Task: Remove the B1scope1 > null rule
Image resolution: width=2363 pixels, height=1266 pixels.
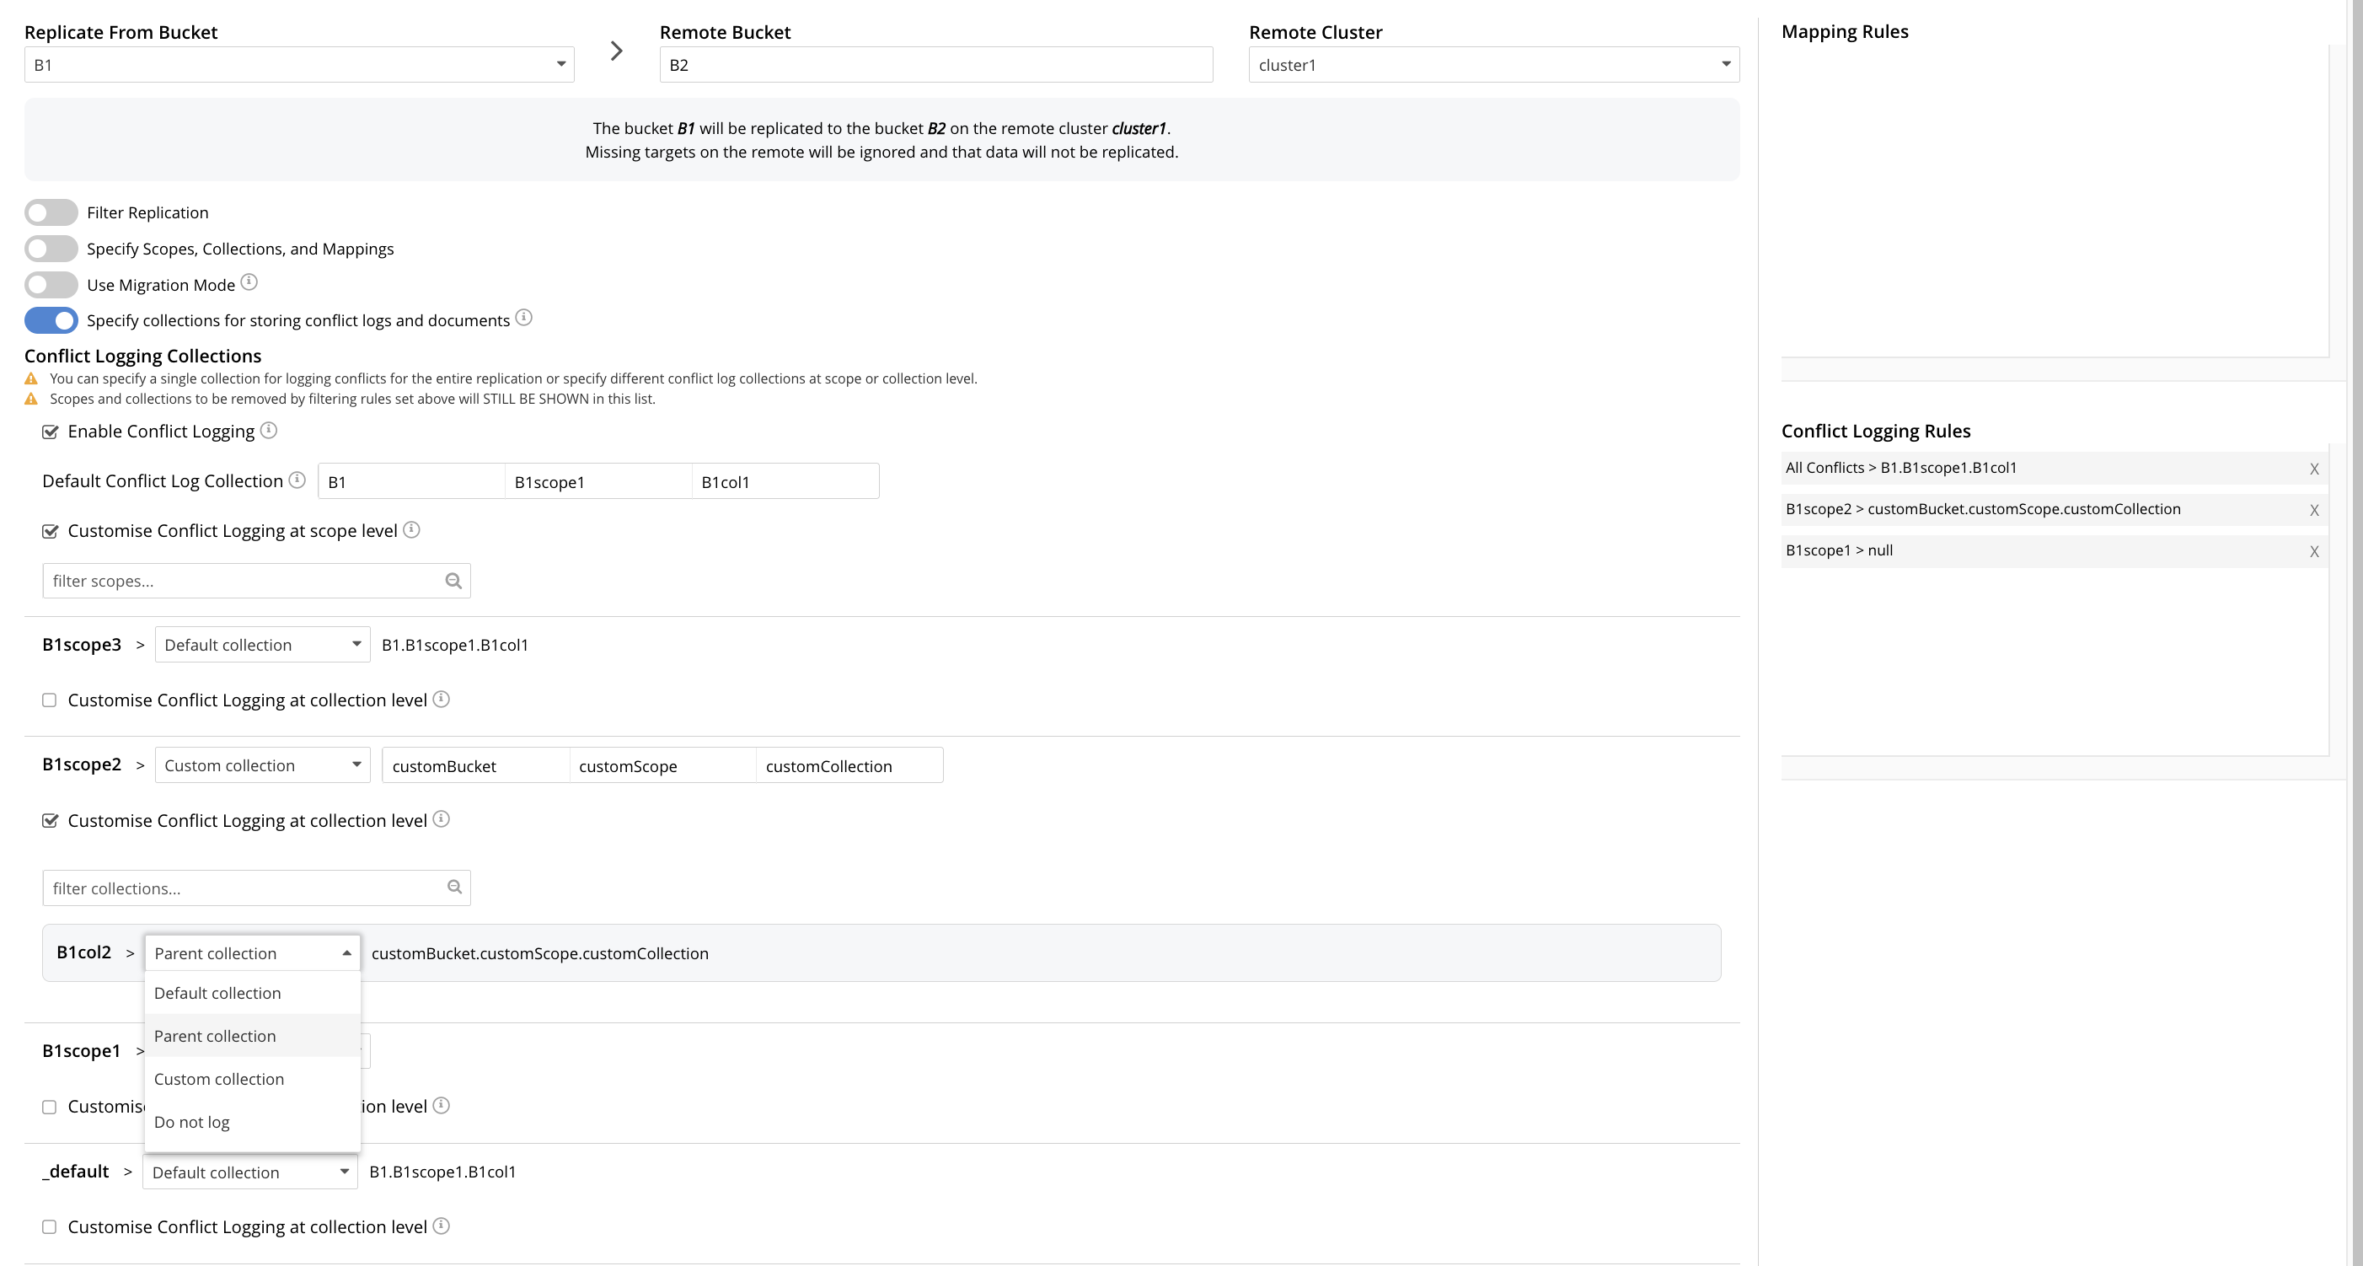Action: click(x=2313, y=551)
